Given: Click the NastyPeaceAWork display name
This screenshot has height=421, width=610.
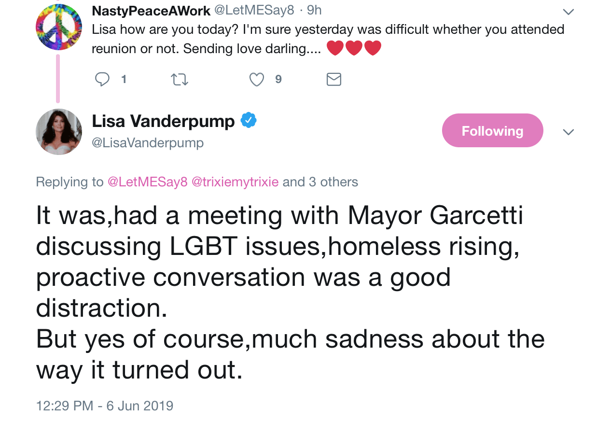Looking at the screenshot, I should (x=151, y=11).
